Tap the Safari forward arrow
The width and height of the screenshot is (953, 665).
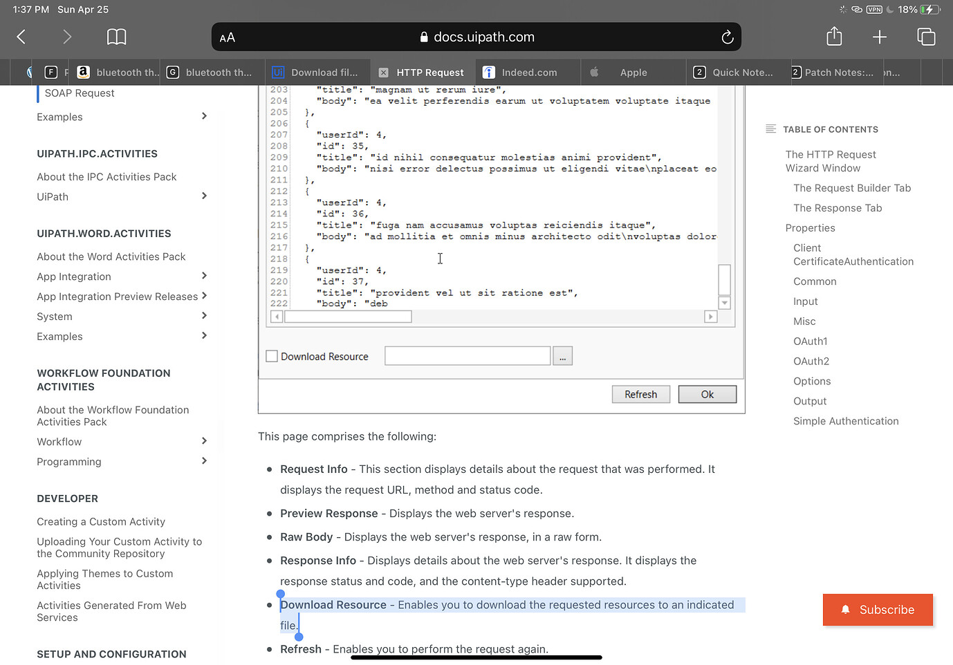pos(67,37)
